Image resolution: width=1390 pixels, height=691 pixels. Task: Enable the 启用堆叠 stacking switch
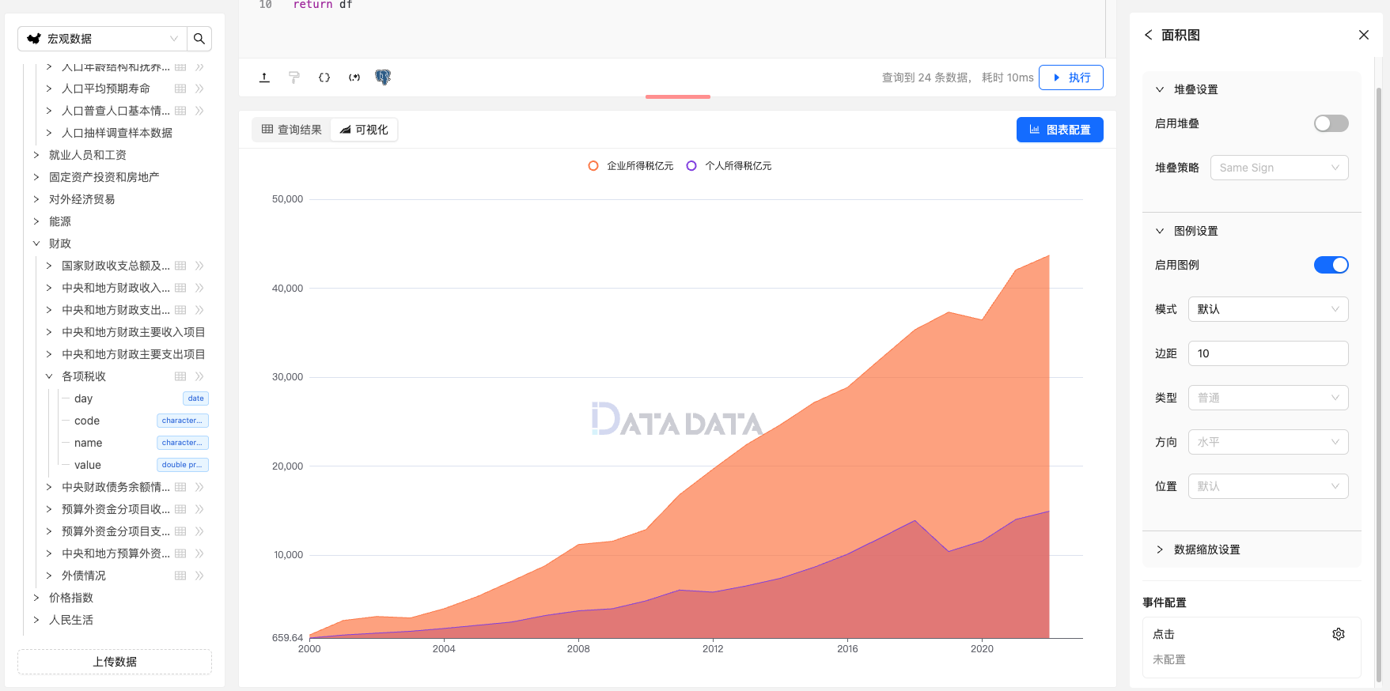[x=1331, y=123]
